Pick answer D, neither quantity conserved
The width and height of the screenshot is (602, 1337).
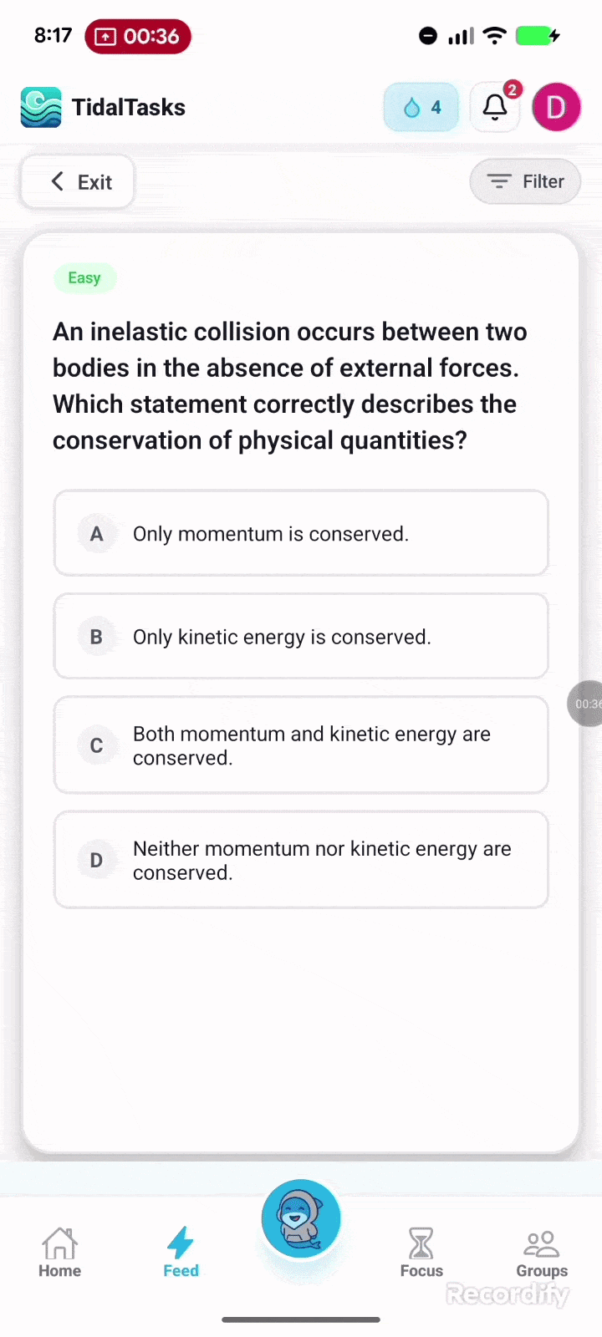click(301, 860)
